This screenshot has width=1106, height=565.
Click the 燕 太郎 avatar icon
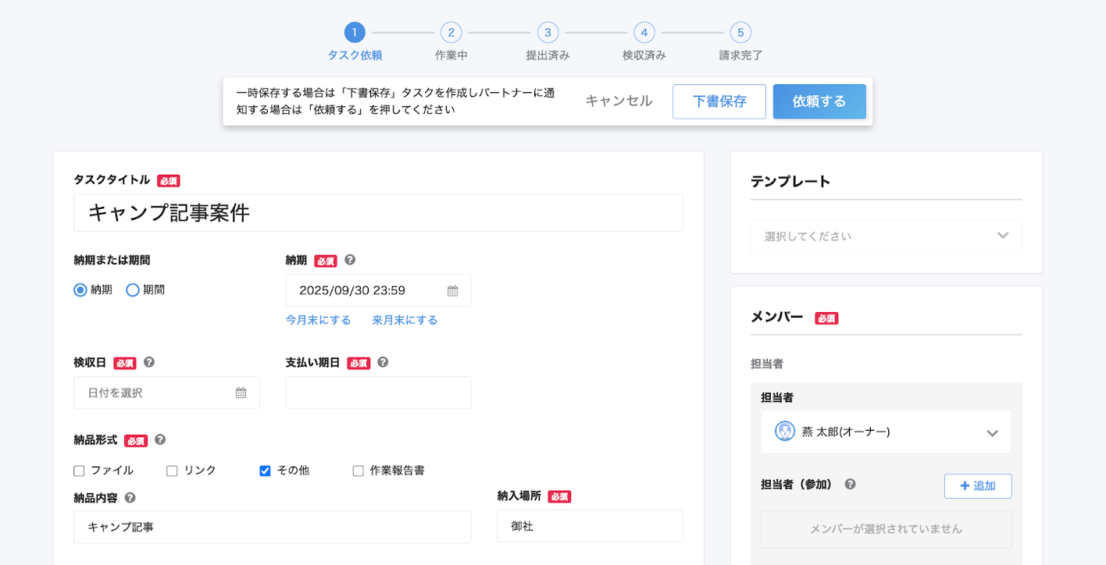tap(785, 431)
